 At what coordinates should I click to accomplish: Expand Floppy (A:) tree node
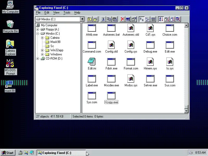37,29
